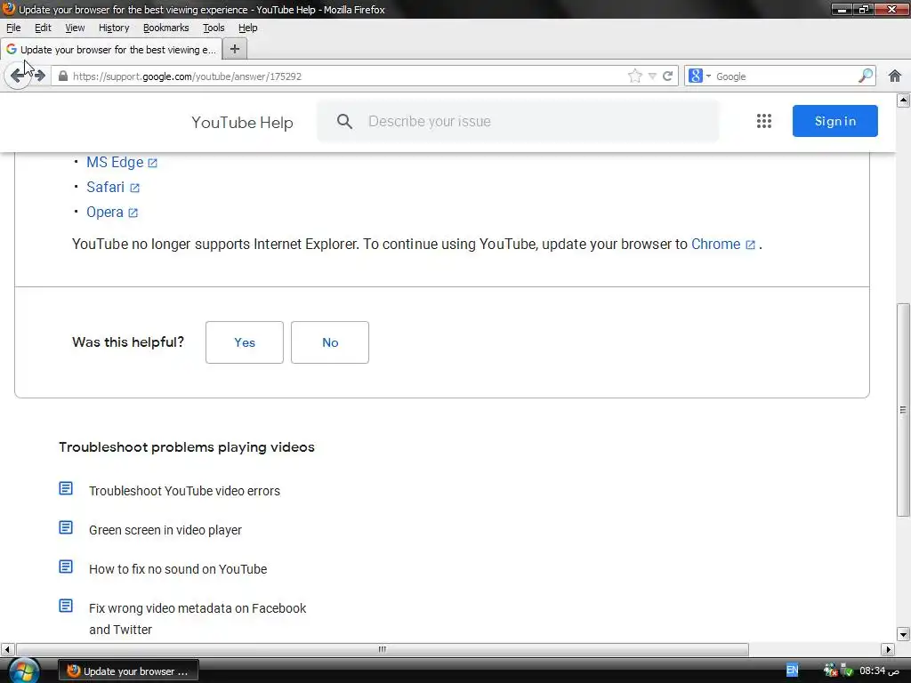The image size is (911, 683).
Task: Go to home page via house icon
Action: [x=895, y=76]
